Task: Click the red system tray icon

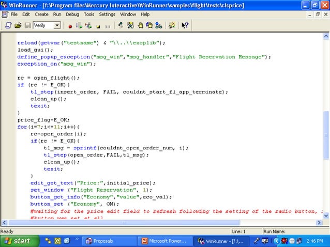Action: (284, 241)
